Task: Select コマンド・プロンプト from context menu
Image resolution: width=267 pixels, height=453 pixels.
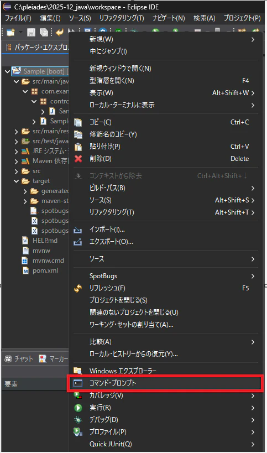Action: [x=165, y=383]
